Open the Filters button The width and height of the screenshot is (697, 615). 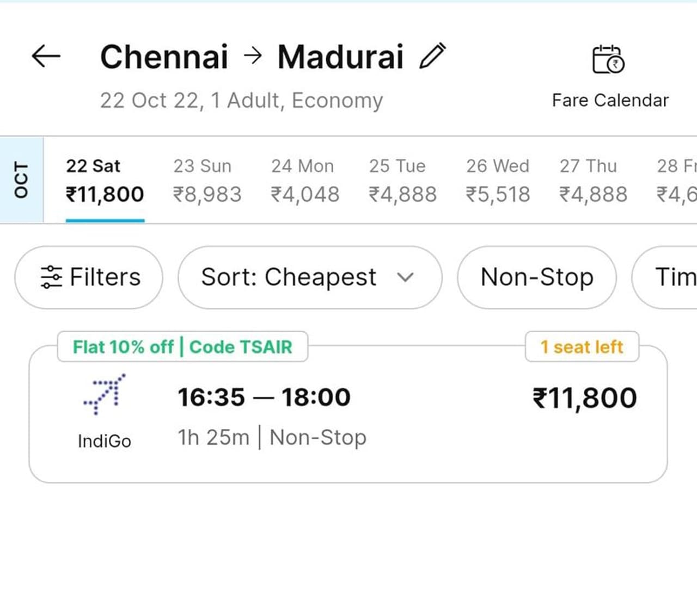pos(89,277)
